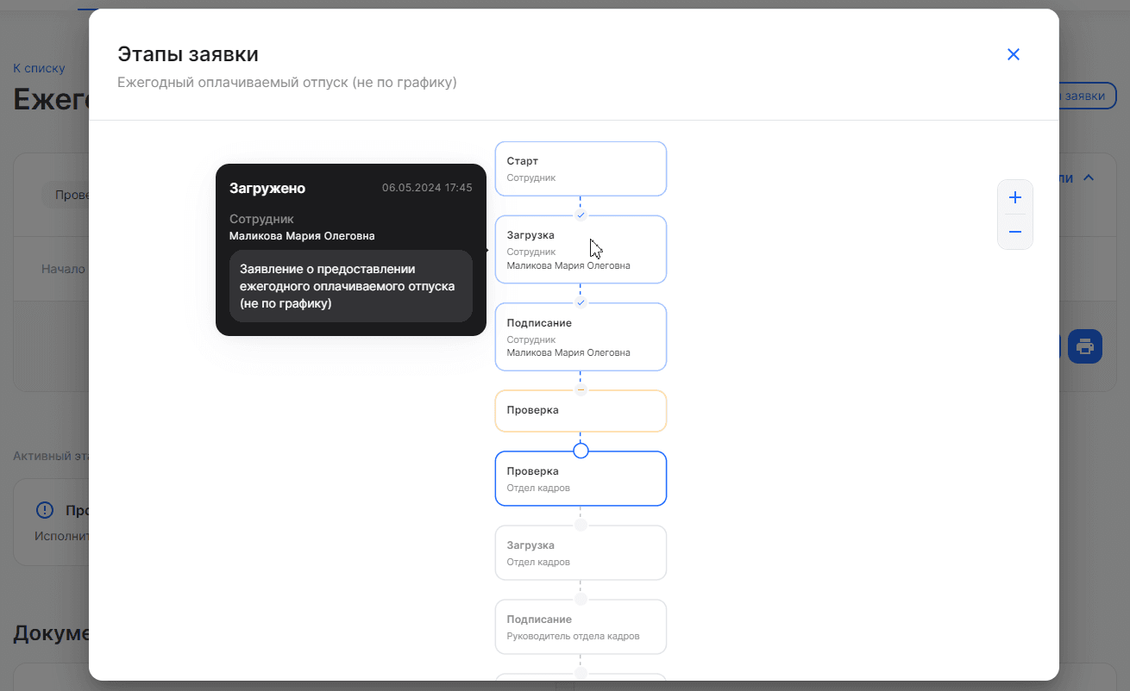Click the Этапы заявки heading
The height and width of the screenshot is (691, 1130).
188,54
